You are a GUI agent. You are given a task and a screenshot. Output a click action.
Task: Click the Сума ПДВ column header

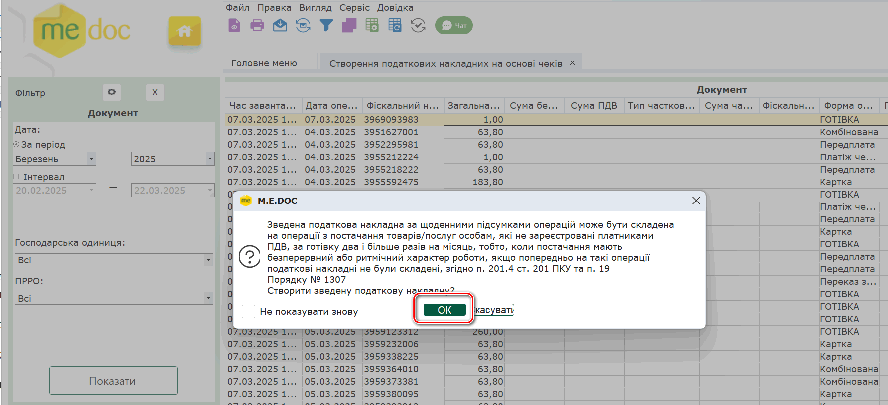pos(594,106)
